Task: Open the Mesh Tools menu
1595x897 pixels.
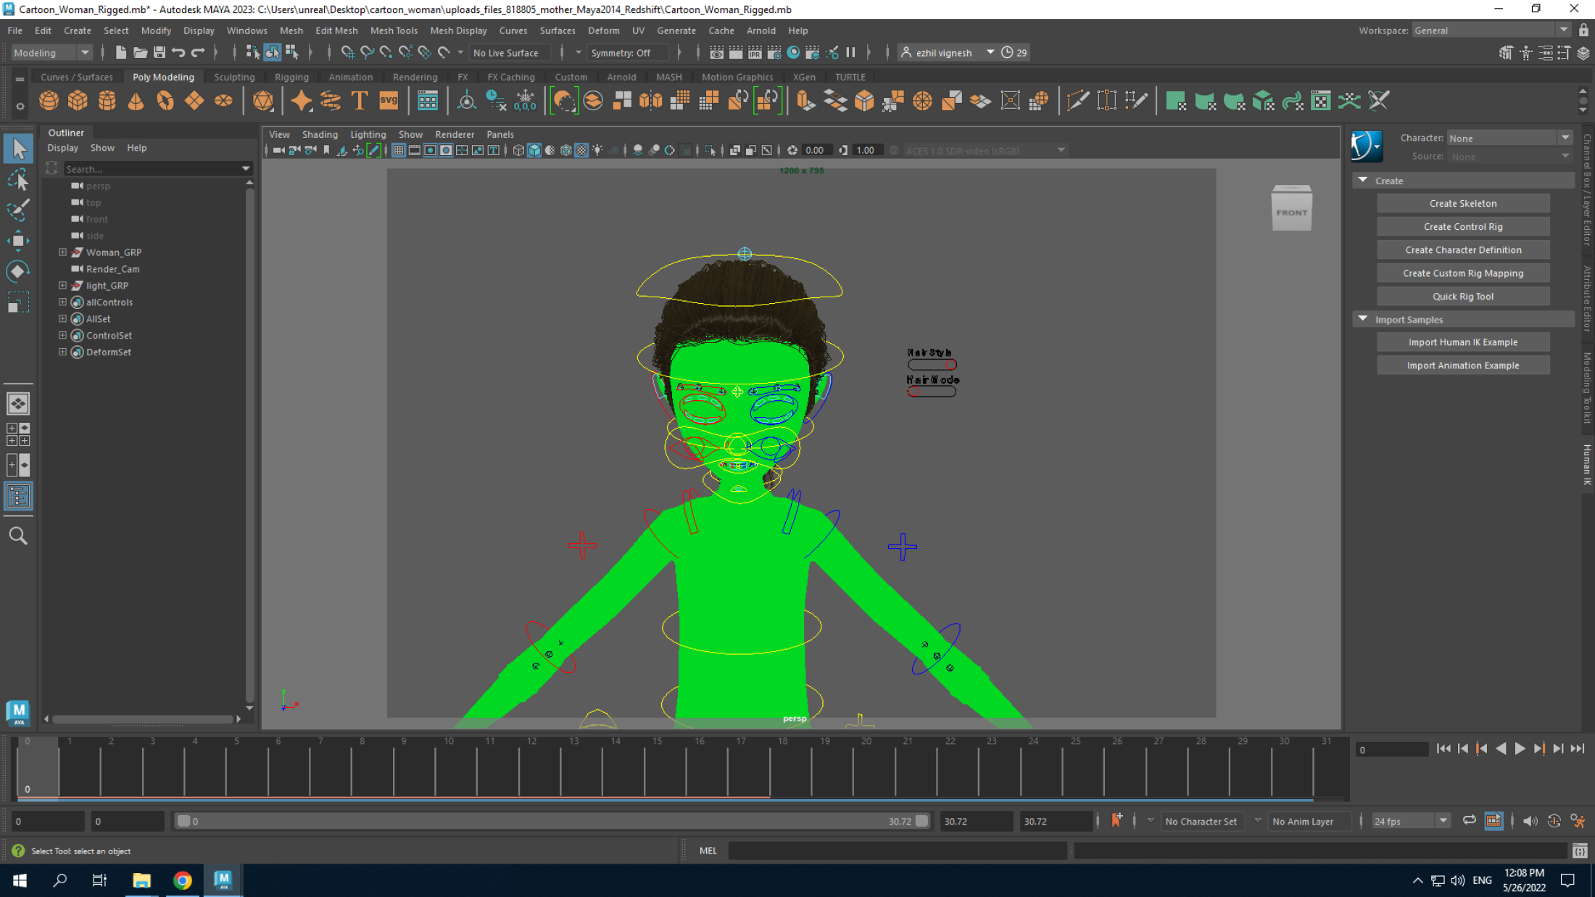Action: 394,30
